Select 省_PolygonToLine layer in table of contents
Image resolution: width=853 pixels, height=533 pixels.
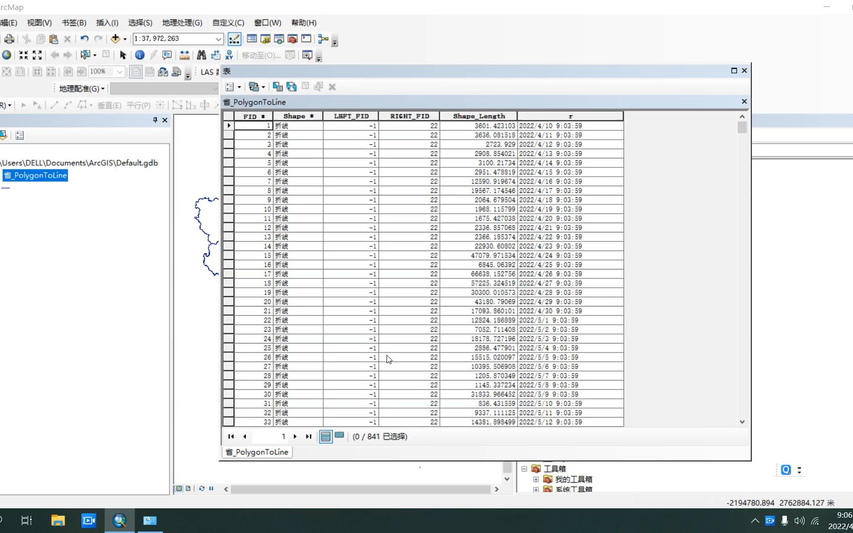pyautogui.click(x=36, y=176)
